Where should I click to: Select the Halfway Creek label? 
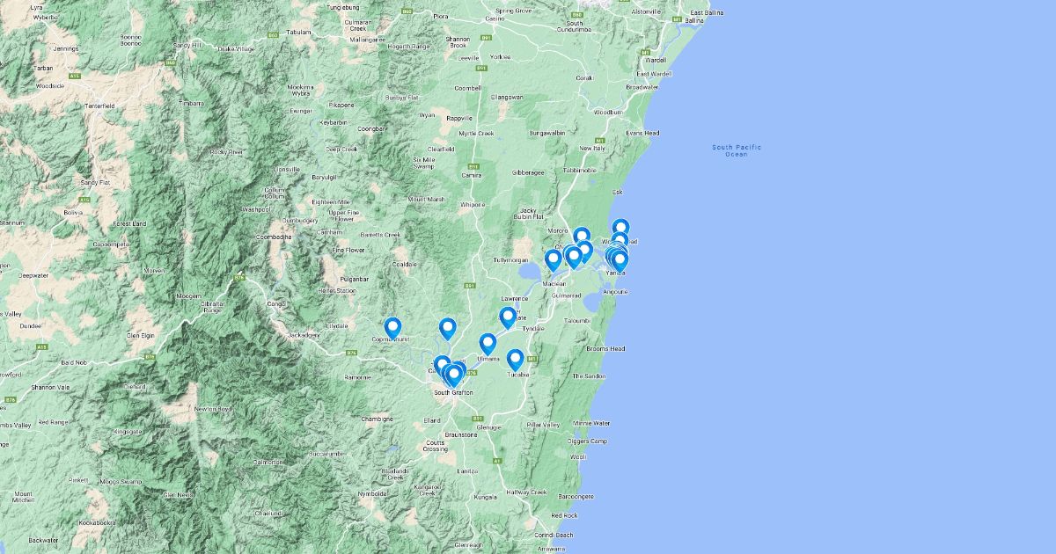coord(526,492)
